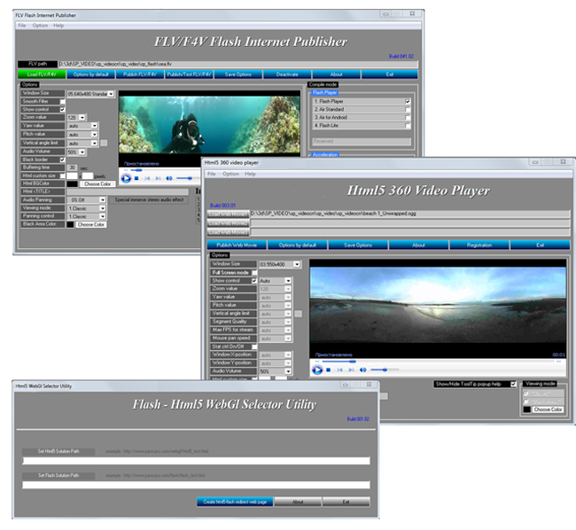Open Audio Volume dropdown in FLV Publisher
Image resolution: width=576 pixels, height=530 pixels.
click(x=82, y=152)
